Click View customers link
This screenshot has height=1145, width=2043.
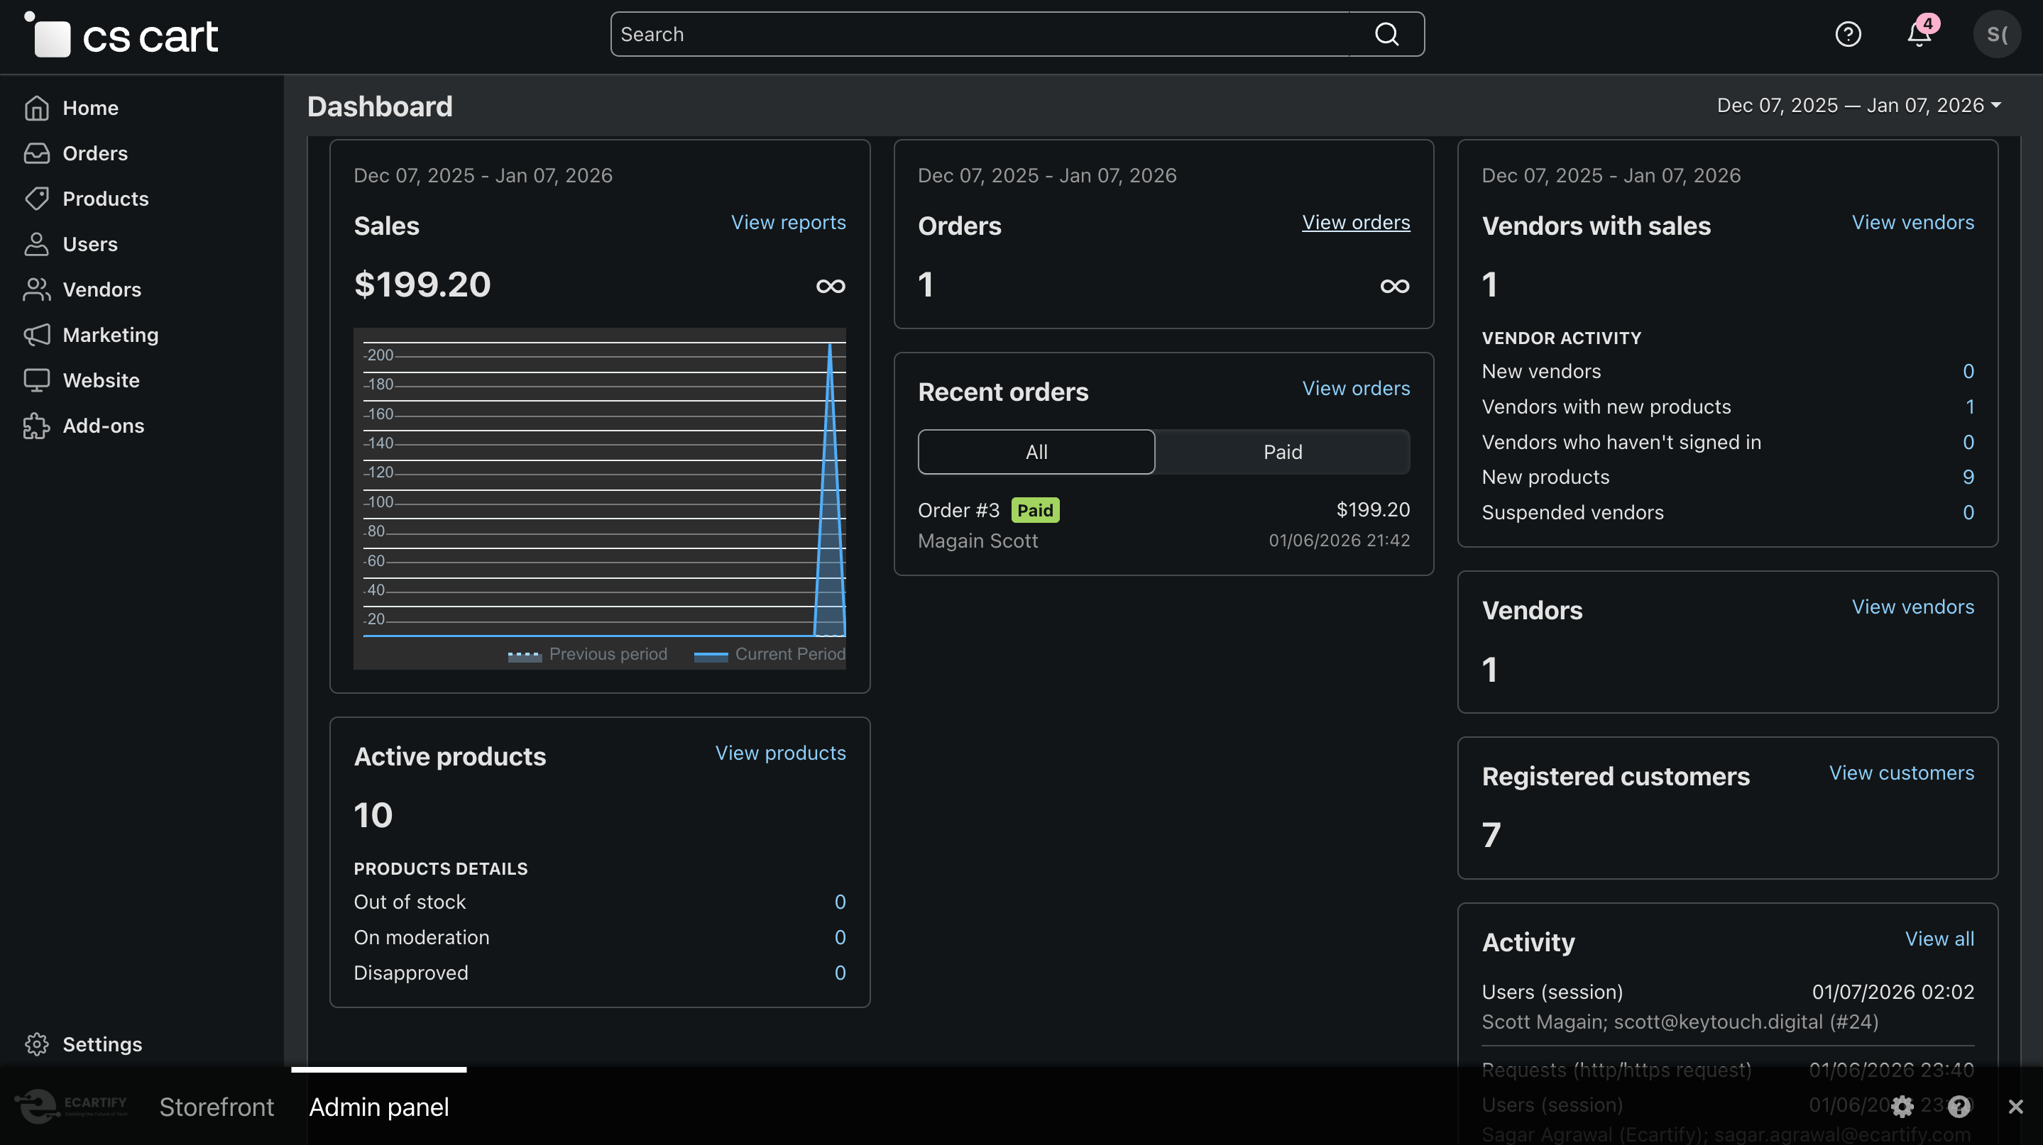(1901, 773)
